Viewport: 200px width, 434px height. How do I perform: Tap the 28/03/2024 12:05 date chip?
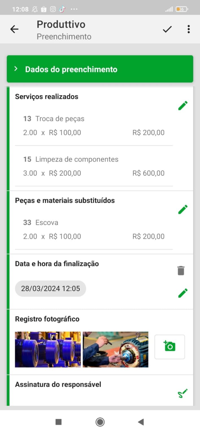click(x=50, y=288)
